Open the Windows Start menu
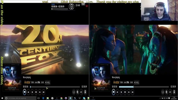The image size is (178, 100). [x=2, y=98]
